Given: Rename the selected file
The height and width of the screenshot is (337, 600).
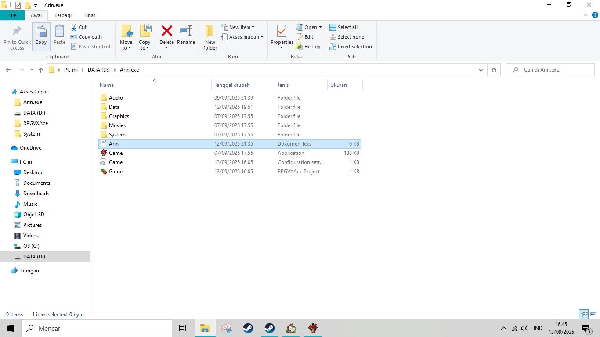Looking at the screenshot, I should coord(186,36).
